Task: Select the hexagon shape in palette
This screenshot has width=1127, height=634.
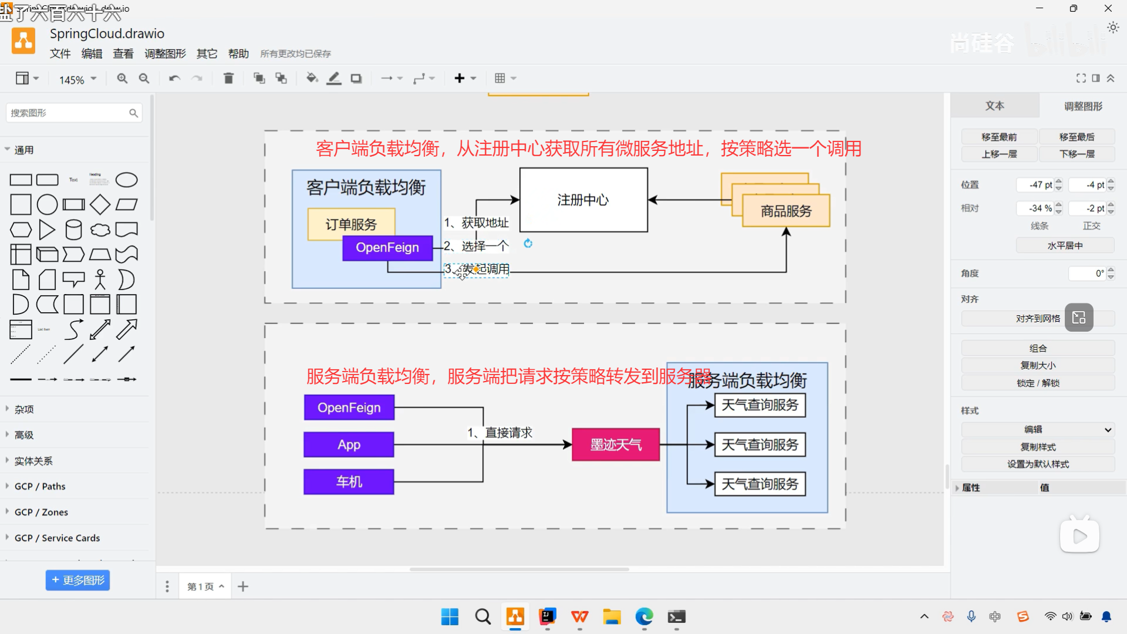Action: click(x=21, y=230)
